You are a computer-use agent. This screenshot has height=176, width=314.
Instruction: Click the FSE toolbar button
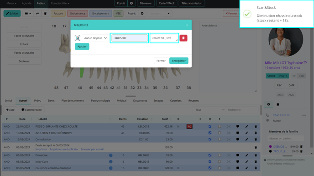(x=118, y=13)
